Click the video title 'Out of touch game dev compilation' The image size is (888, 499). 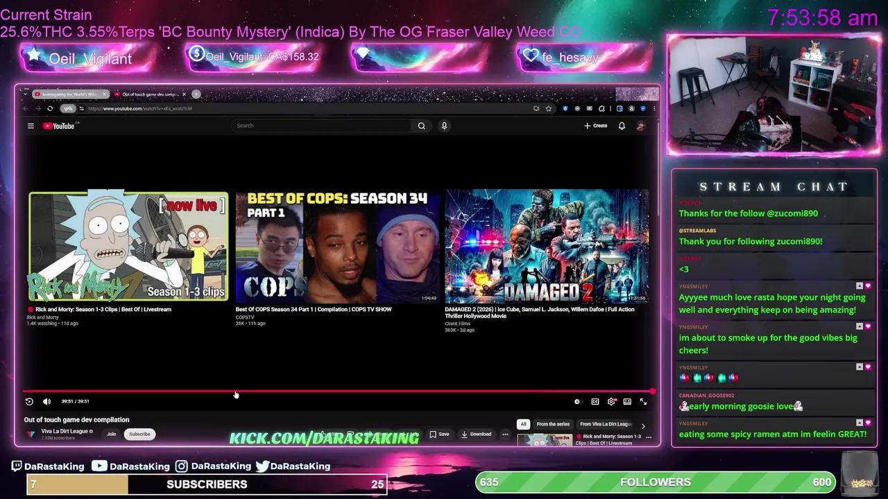click(x=76, y=419)
